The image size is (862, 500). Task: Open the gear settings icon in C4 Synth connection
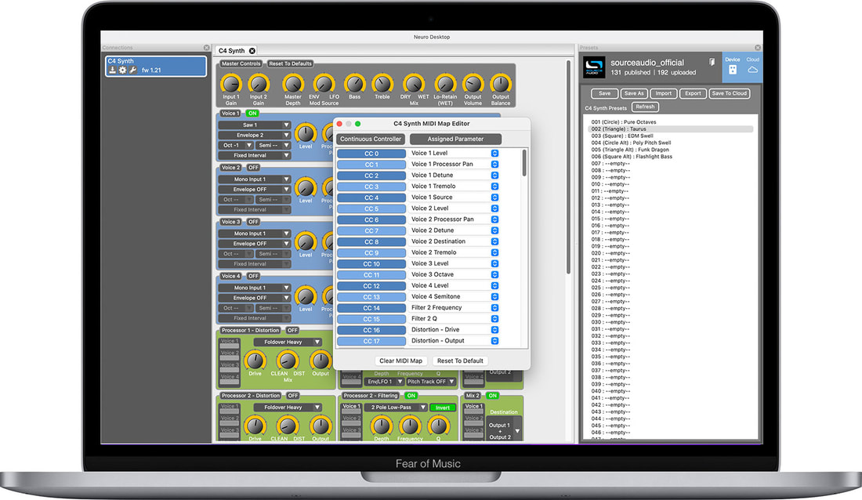(x=122, y=70)
